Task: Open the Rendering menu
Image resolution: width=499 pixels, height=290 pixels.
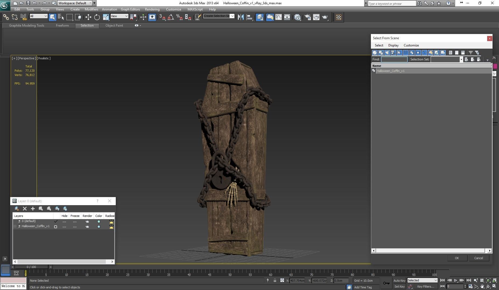Action: 152,9
